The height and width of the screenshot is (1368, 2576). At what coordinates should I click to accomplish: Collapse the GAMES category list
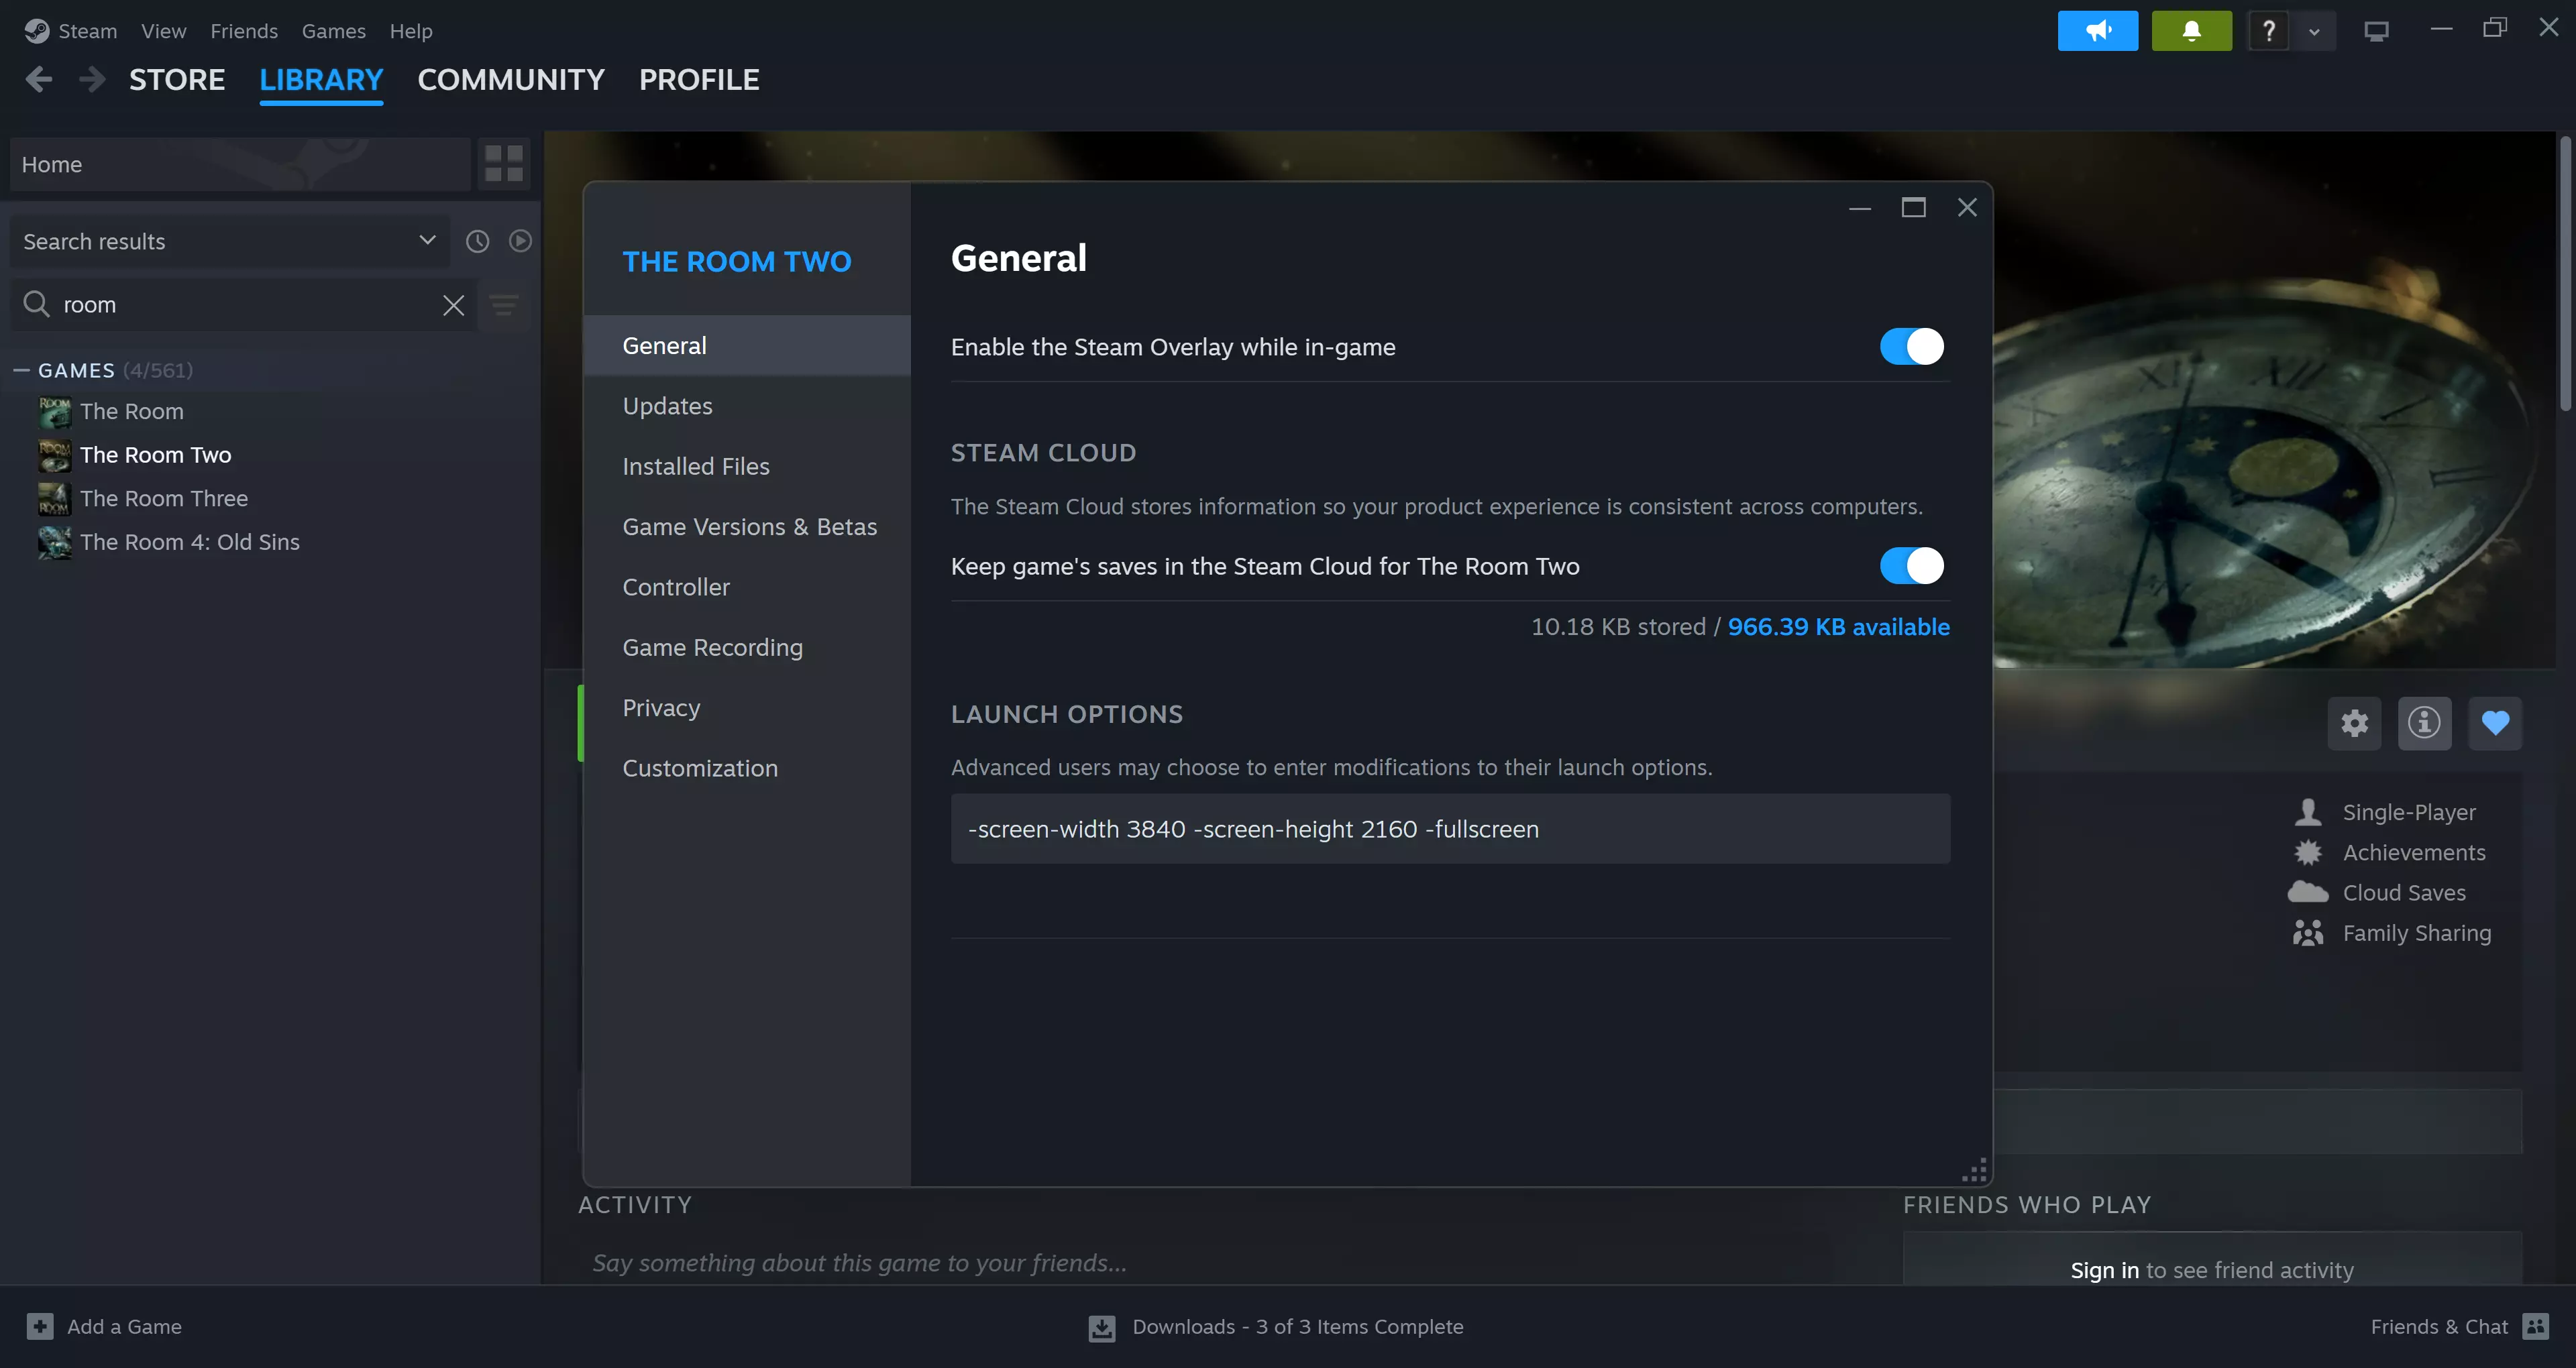pos(22,370)
